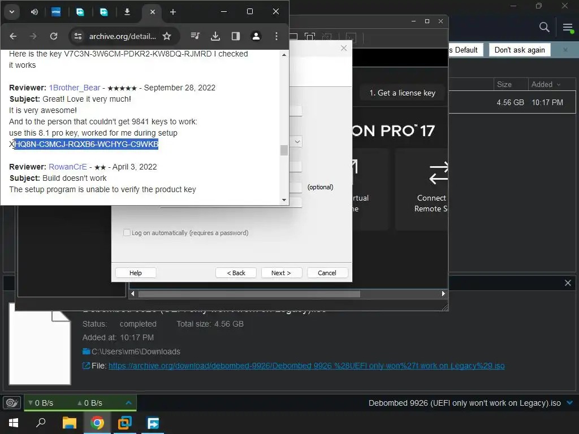Click the archive.org address bar URL
The width and height of the screenshot is (579, 434).
pos(123,36)
